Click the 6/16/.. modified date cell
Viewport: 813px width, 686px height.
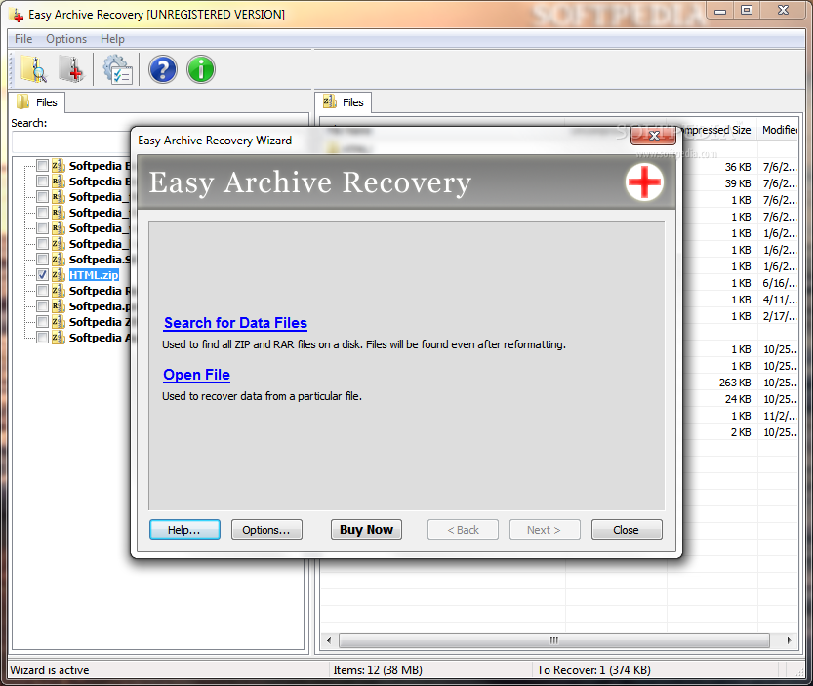779,283
